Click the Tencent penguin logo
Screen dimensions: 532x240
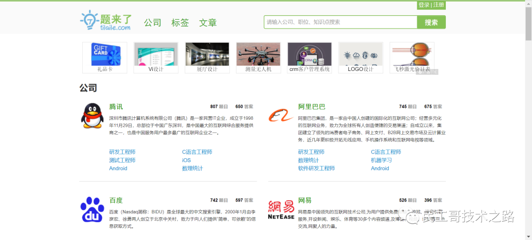[x=92, y=116]
